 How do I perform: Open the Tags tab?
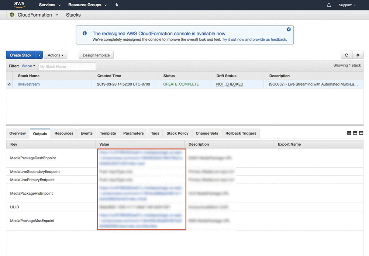coord(155,133)
